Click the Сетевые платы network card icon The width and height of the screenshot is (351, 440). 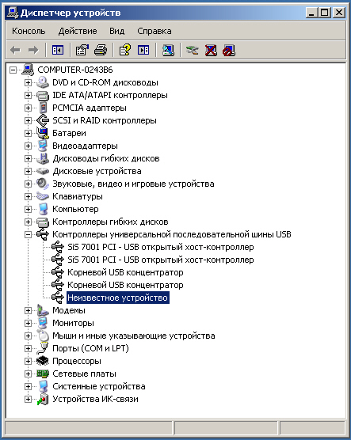click(43, 374)
